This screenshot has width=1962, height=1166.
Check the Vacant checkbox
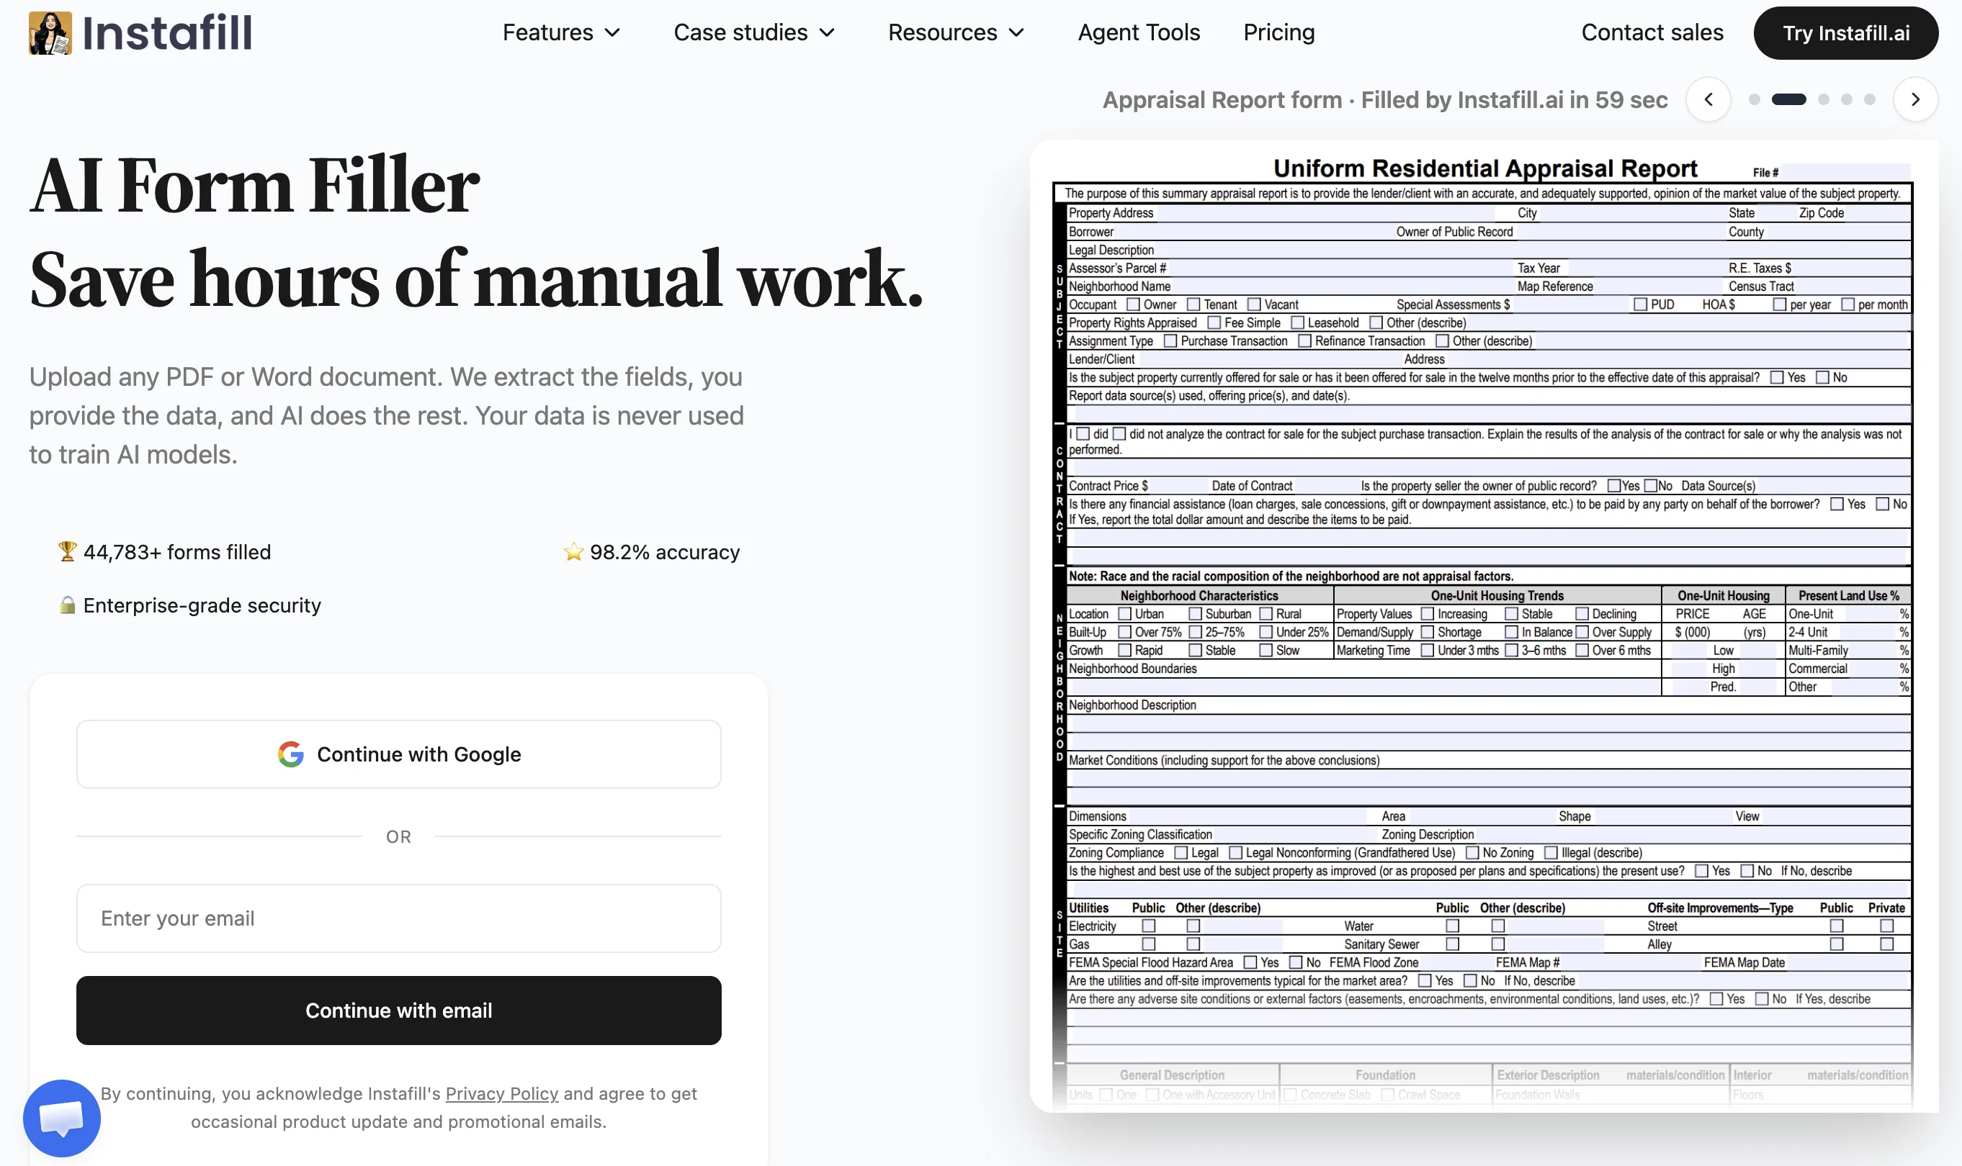(1254, 305)
